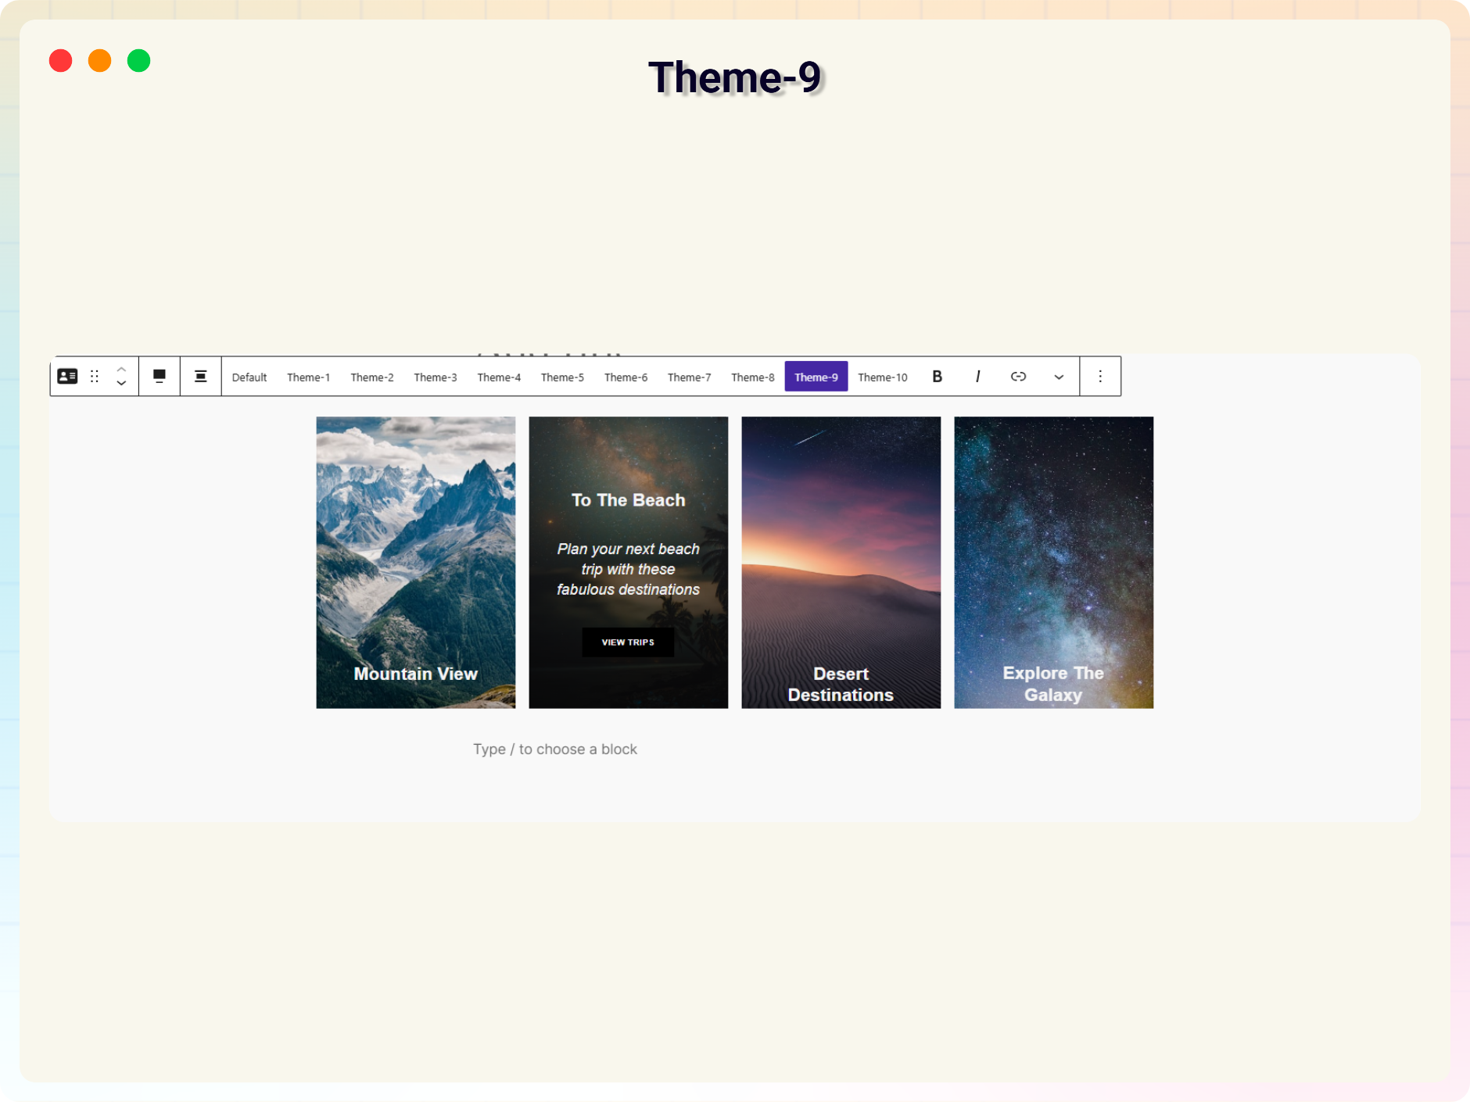Switch to Theme-1 style
Viewport: 1470px width, 1102px height.
point(308,377)
